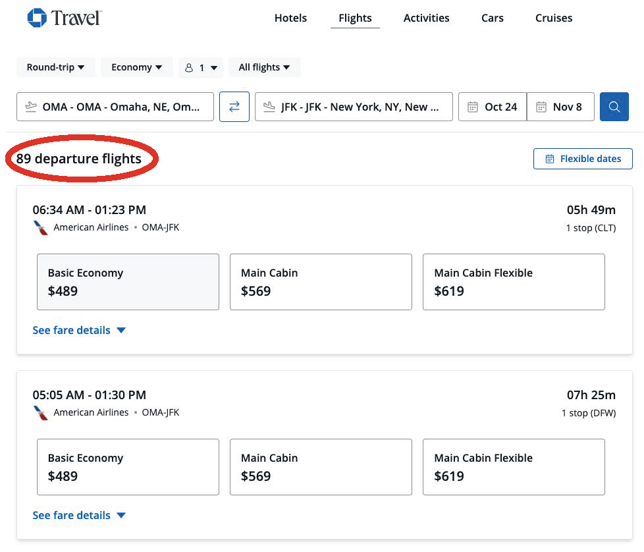This screenshot has height=552, width=644.
Task: Click the Flexible dates button
Action: tap(583, 159)
